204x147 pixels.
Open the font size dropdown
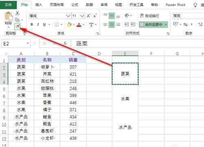[82, 16]
